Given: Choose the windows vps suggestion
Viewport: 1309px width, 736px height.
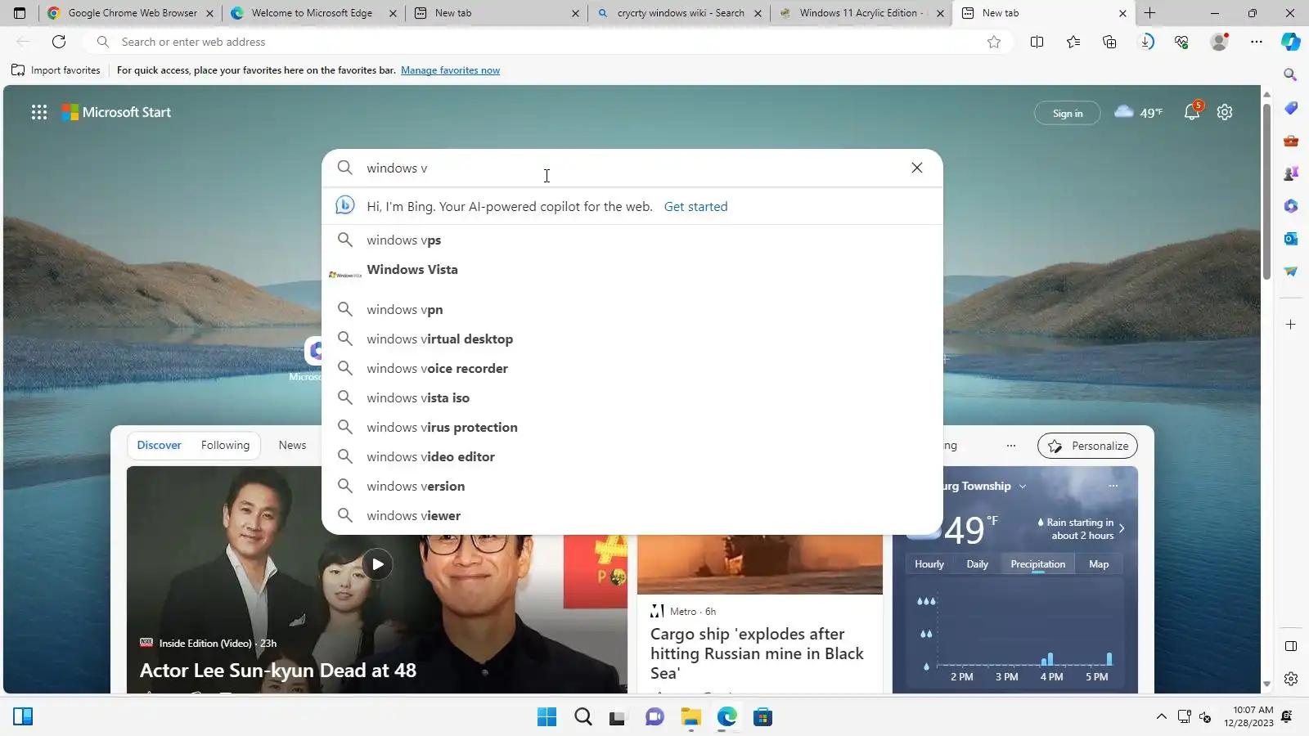Looking at the screenshot, I should pyautogui.click(x=632, y=240).
